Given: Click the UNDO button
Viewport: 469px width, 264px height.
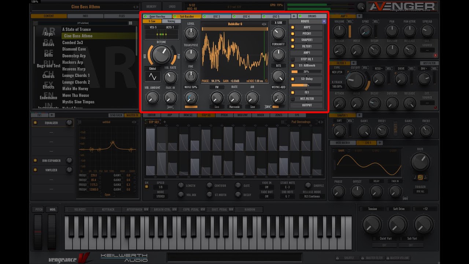Looking at the screenshot, I should coord(172,7).
